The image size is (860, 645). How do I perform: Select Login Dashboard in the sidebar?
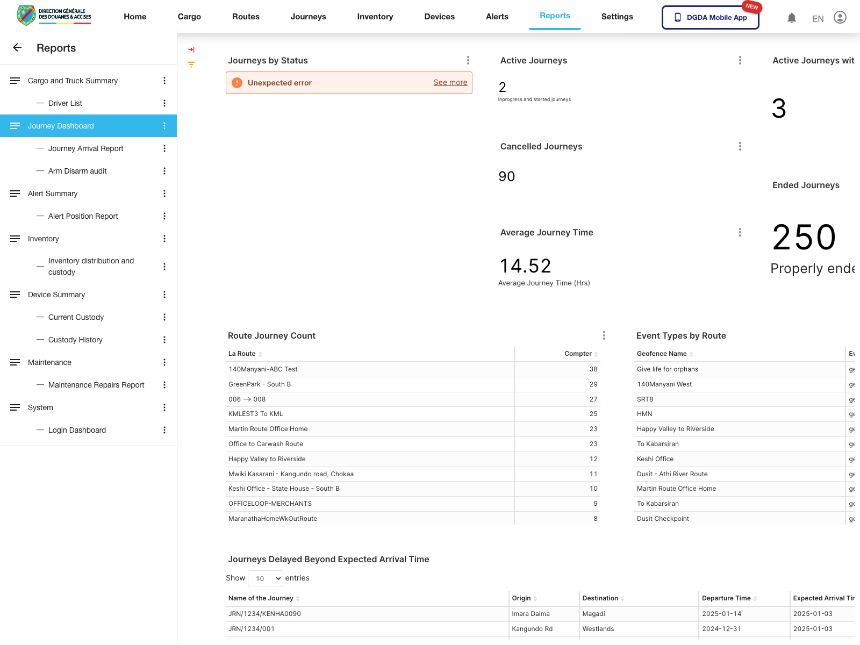77,430
